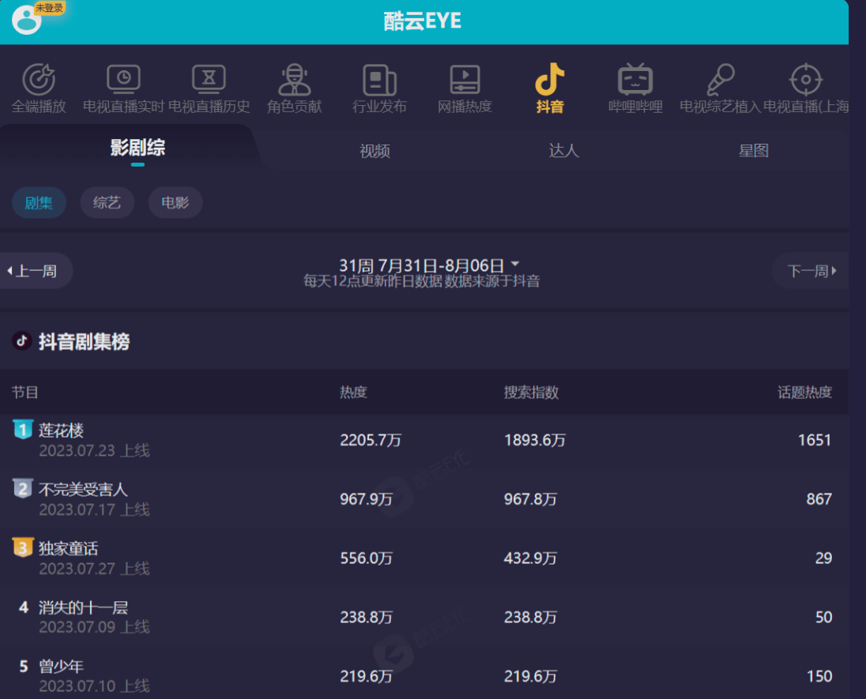Open the 哔哩哔哩 Bilibili icon

coord(635,80)
